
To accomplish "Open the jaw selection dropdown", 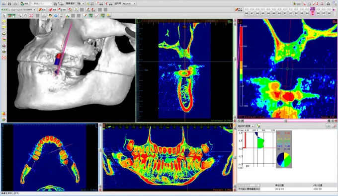I will click(x=80, y=3).
